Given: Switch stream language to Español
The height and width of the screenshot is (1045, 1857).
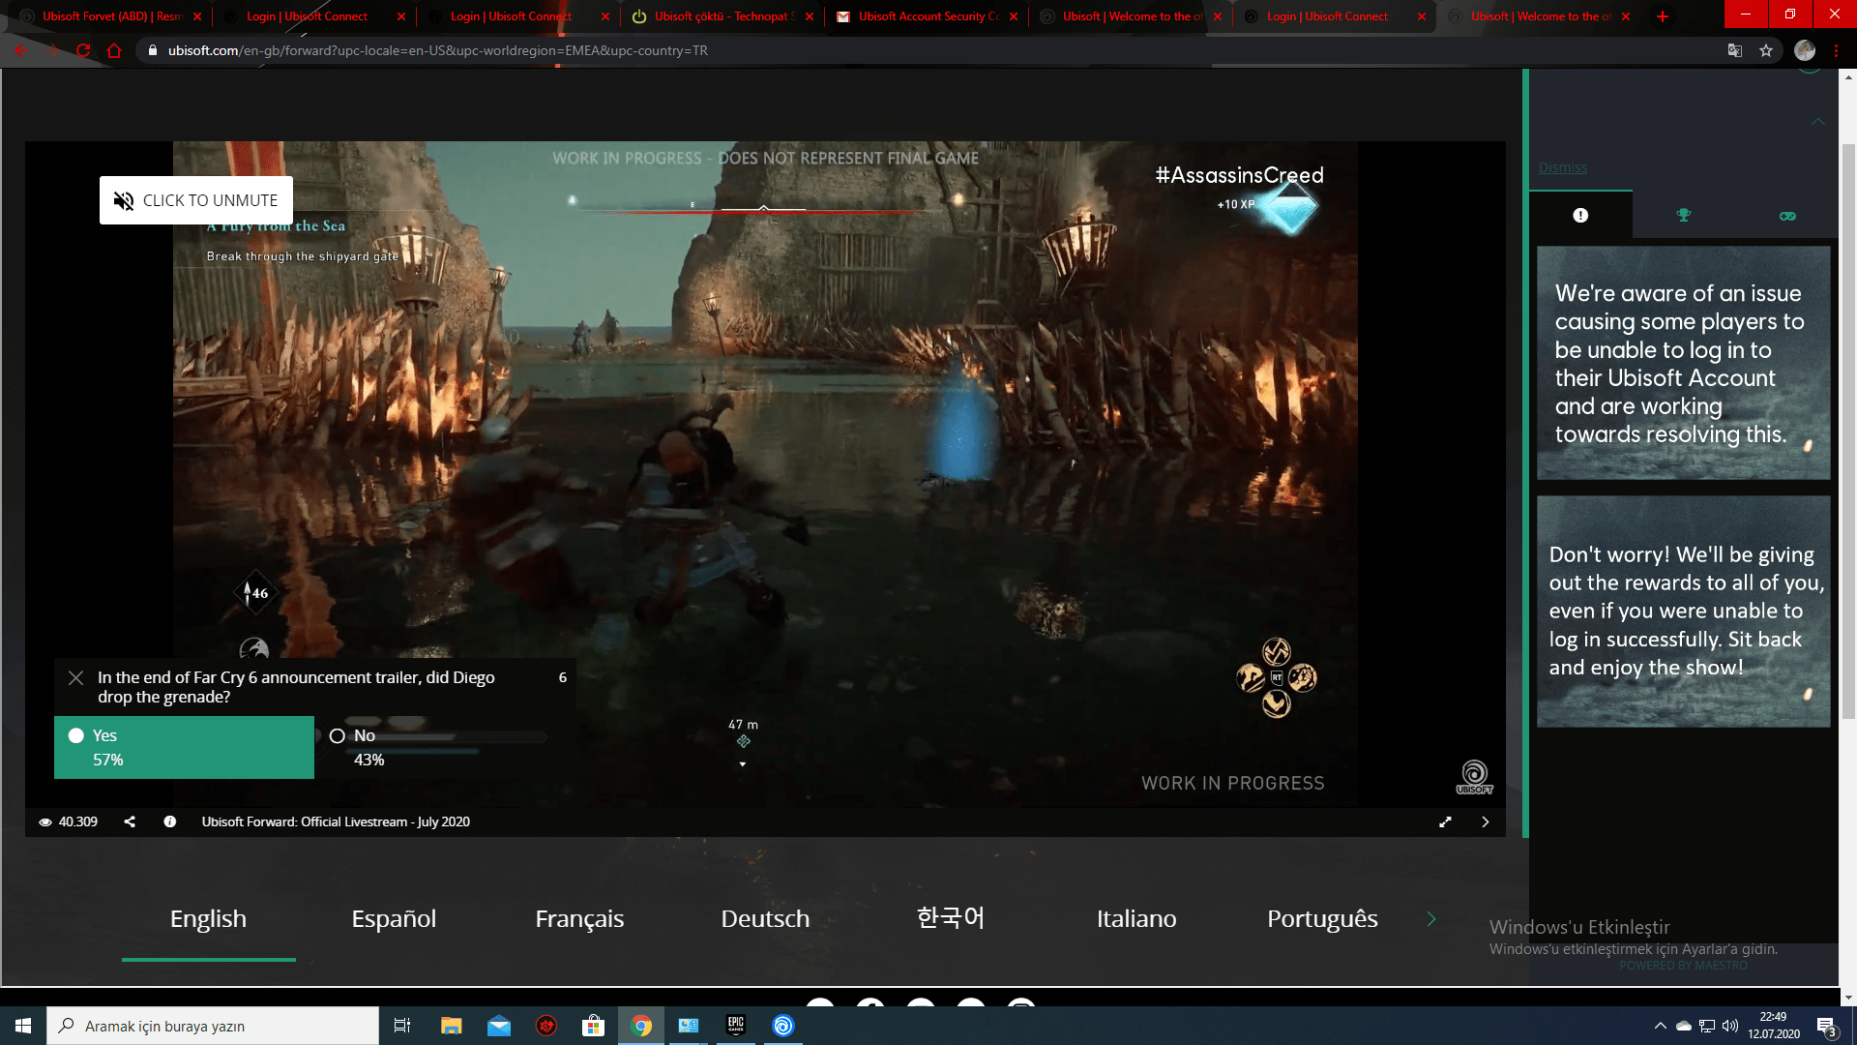Looking at the screenshot, I should [x=394, y=919].
